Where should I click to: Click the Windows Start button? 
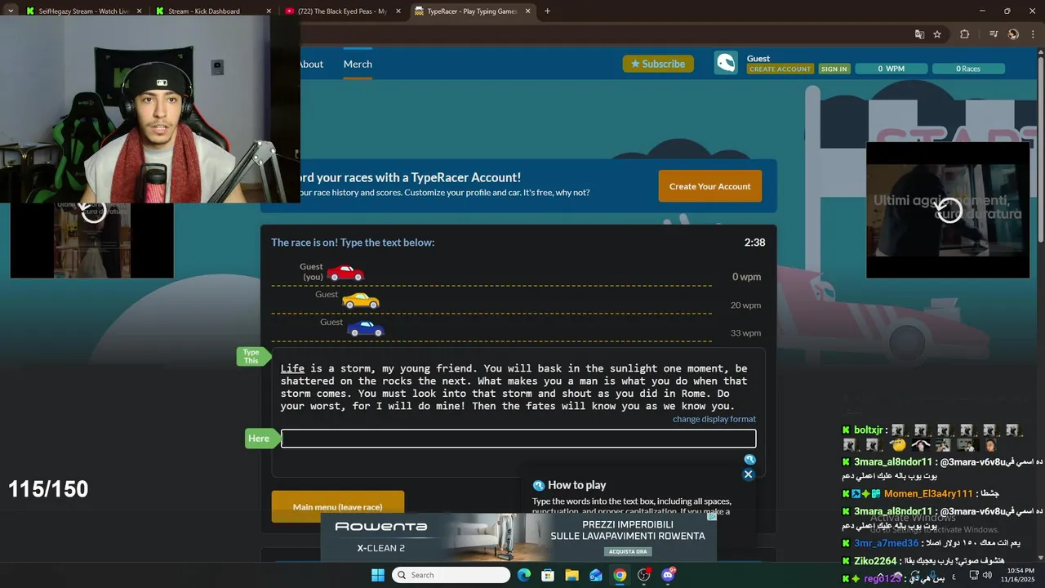point(378,575)
